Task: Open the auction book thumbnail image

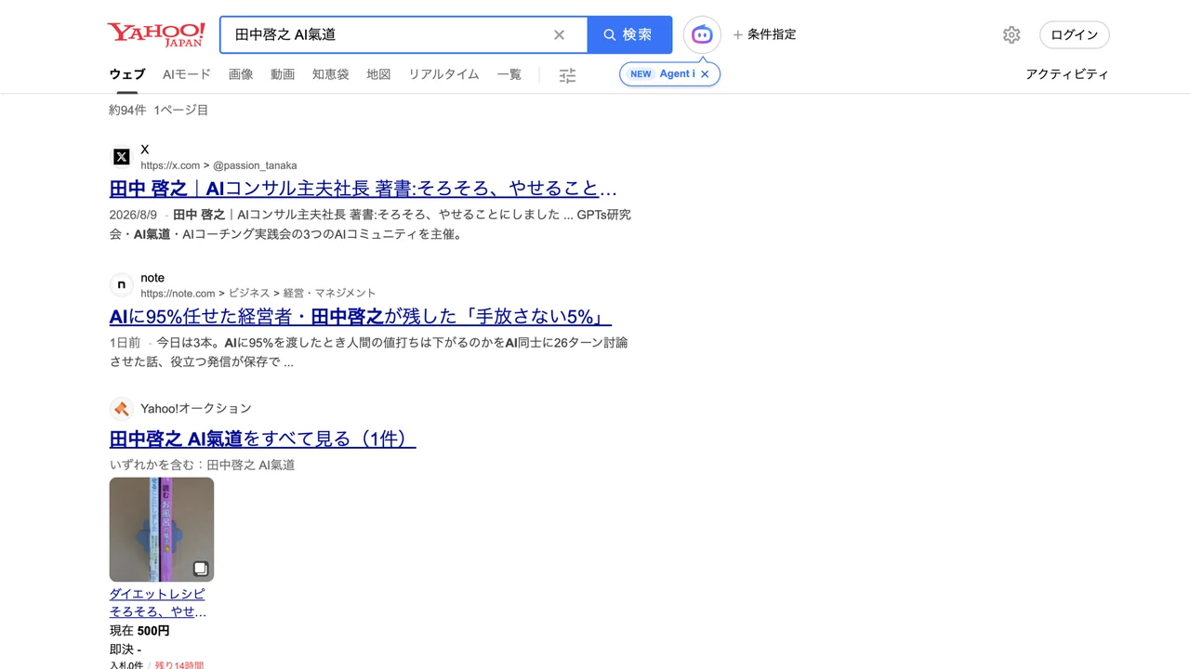Action: [x=162, y=530]
